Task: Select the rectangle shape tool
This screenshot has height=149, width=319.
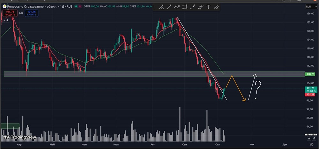Action: coord(184,7)
